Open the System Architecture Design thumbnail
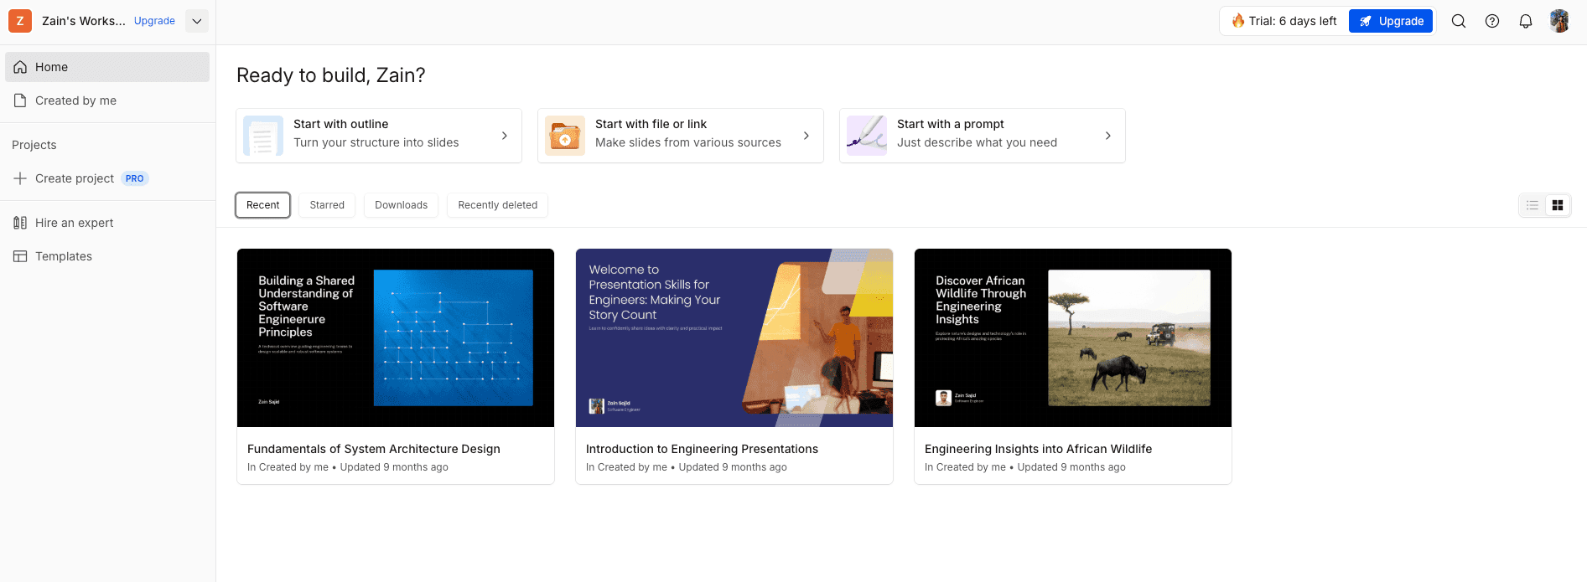 [396, 337]
